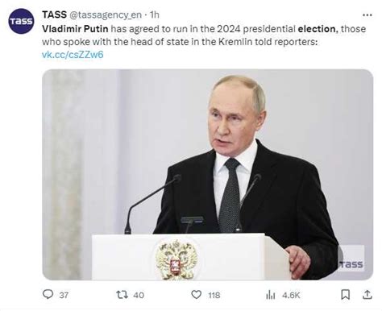Click the like count 118
Image resolution: width=382 pixels, height=311 pixels.
tap(214, 295)
